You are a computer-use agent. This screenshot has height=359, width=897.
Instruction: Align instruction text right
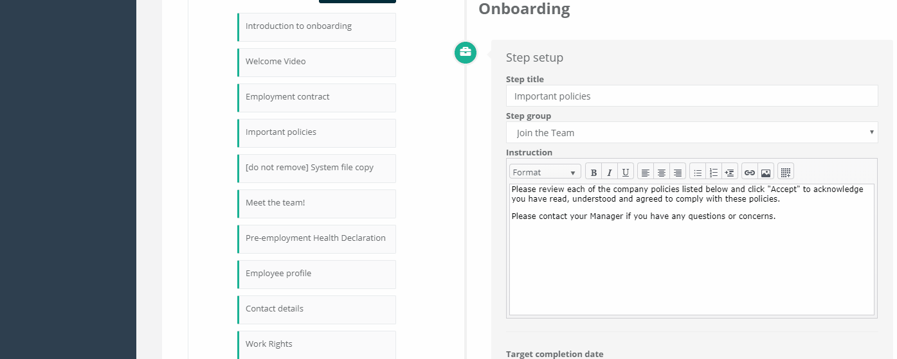(678, 172)
